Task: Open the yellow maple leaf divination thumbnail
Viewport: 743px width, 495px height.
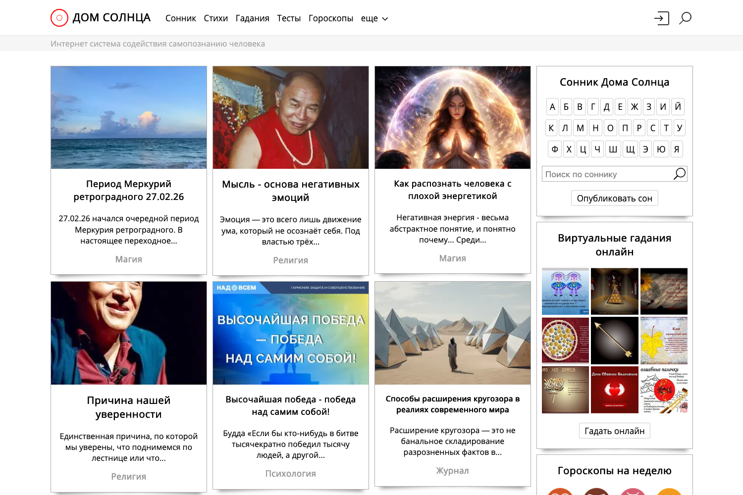Action: (664, 341)
